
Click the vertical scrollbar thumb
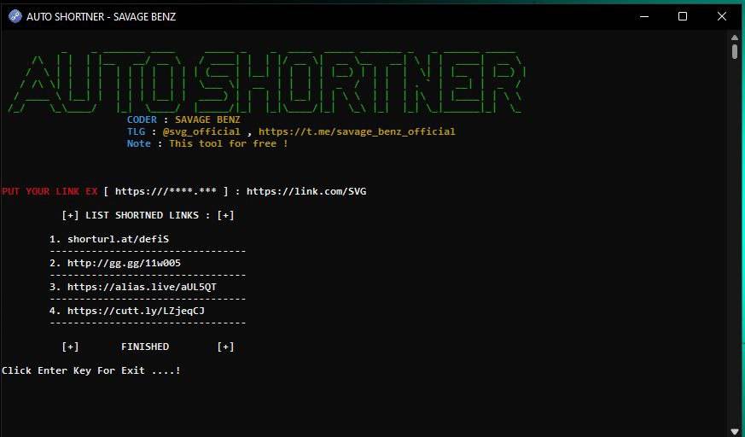point(735,51)
